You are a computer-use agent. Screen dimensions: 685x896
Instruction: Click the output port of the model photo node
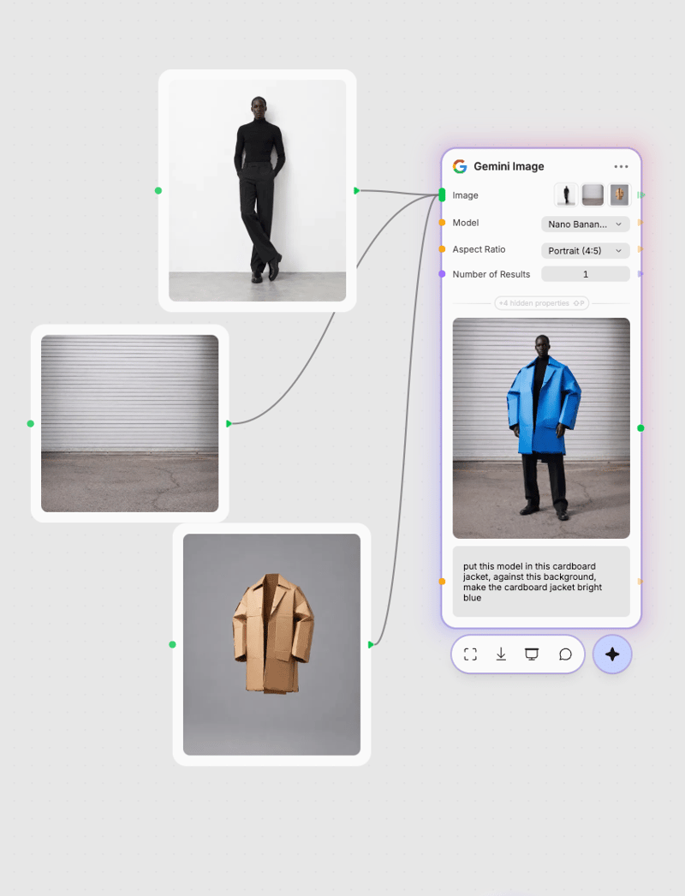coord(356,191)
